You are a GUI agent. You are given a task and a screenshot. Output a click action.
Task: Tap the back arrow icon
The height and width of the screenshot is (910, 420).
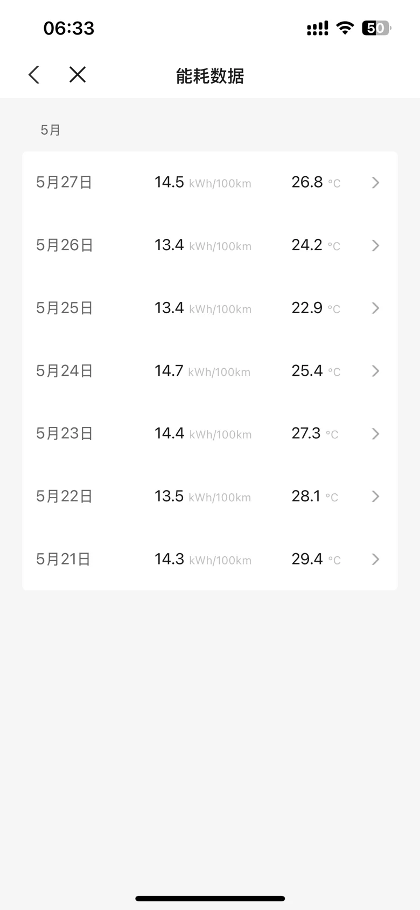point(34,75)
